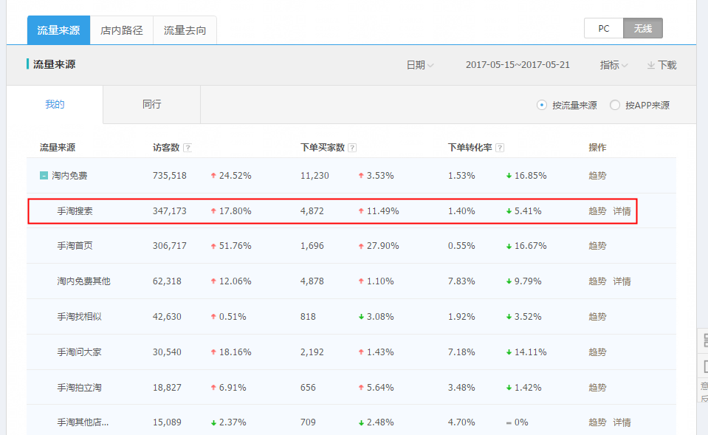Open 趋势 trend for 手淘首页
Image resolution: width=708 pixels, height=435 pixels.
(x=597, y=245)
